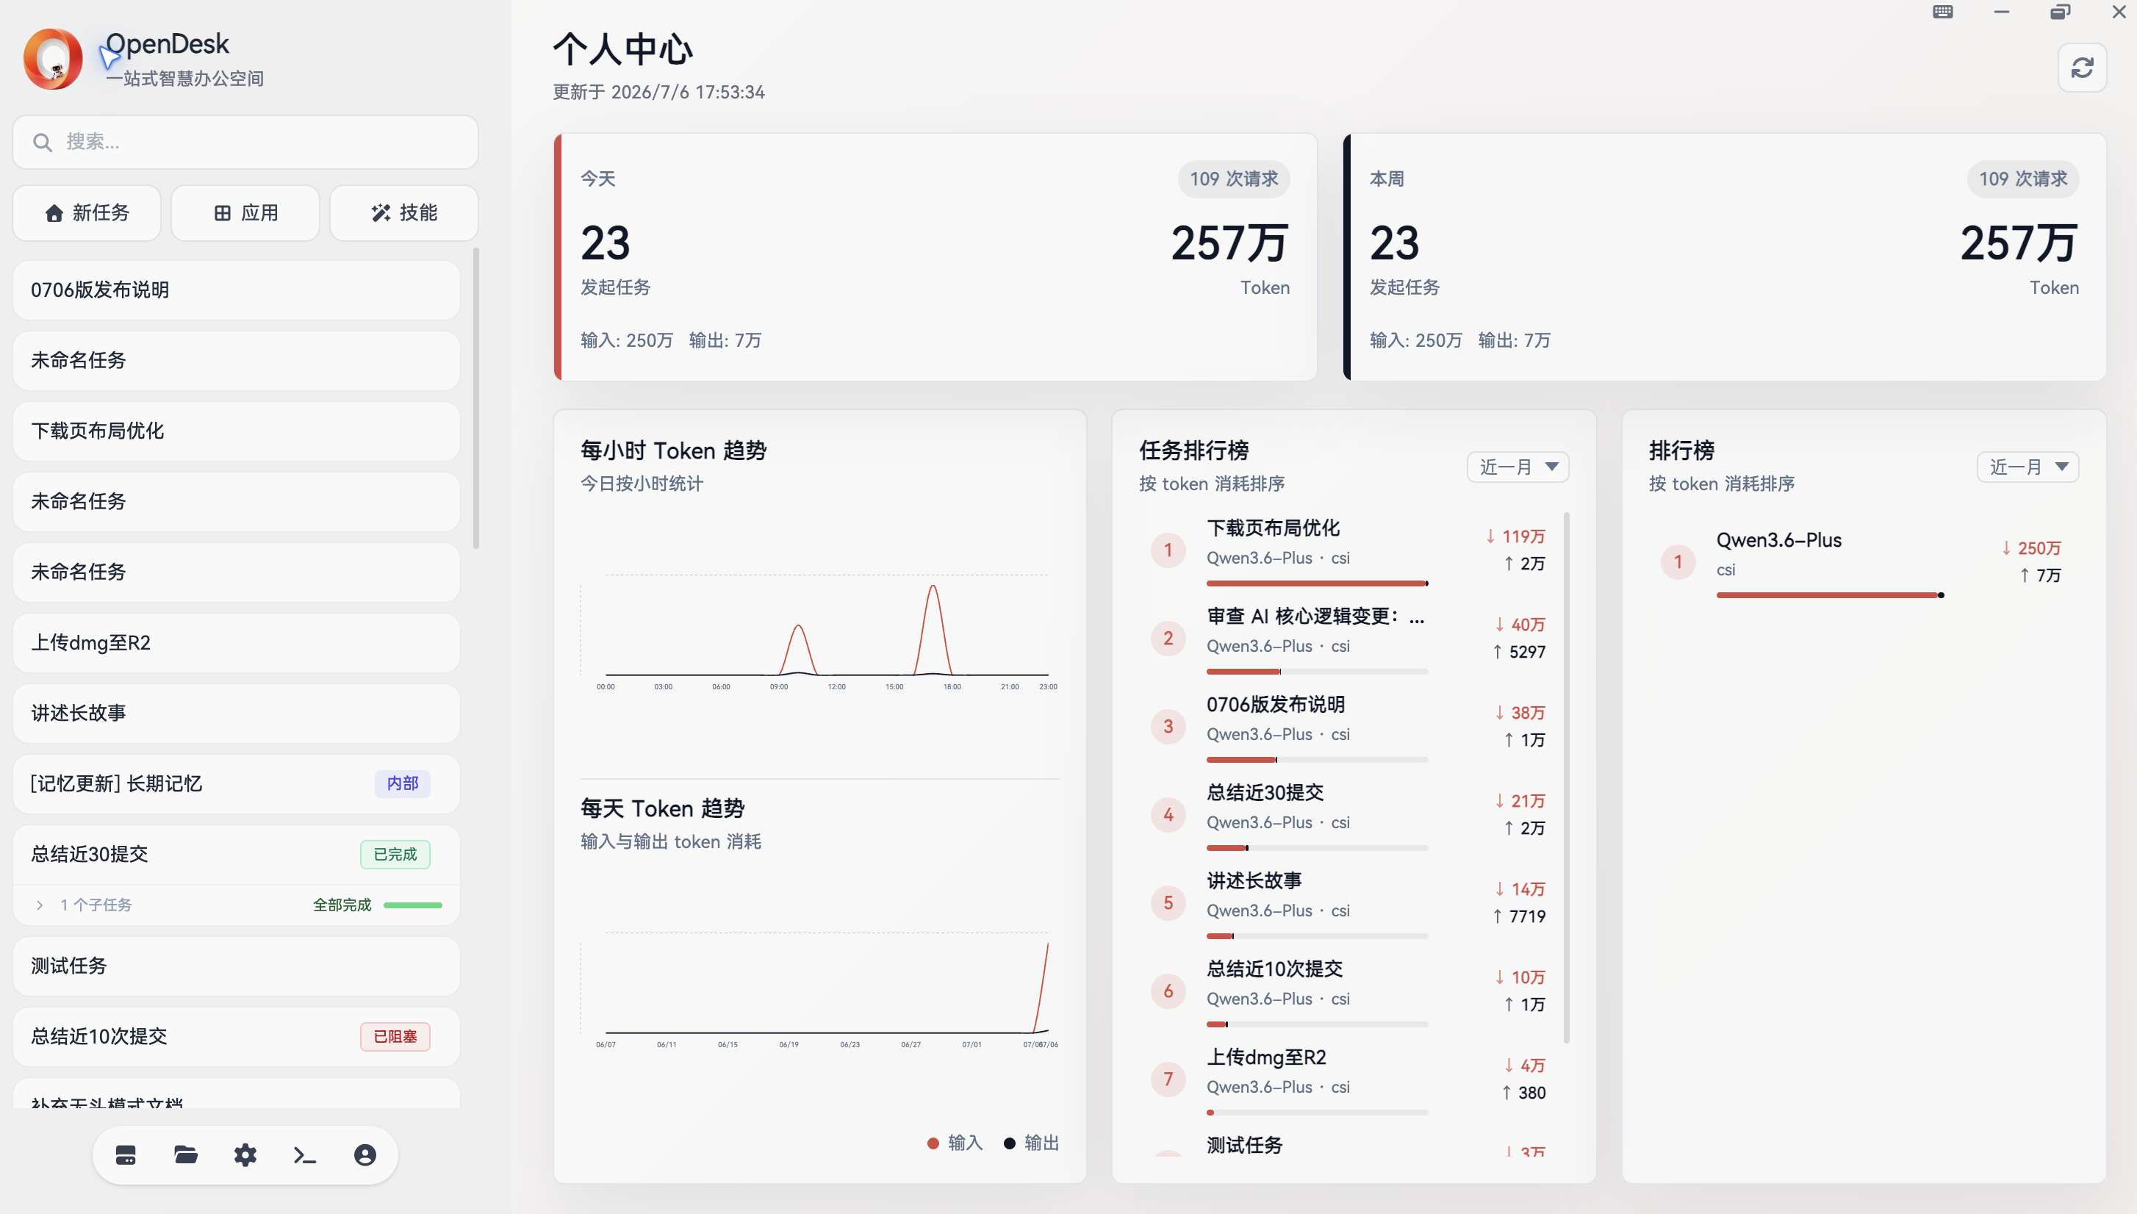Click the 个人中心 page title

point(623,49)
